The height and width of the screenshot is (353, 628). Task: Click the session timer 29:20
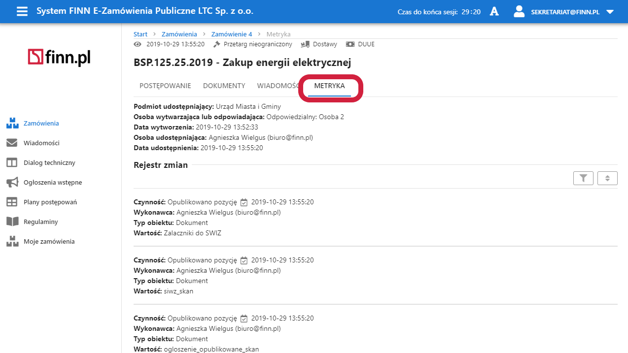(471, 12)
